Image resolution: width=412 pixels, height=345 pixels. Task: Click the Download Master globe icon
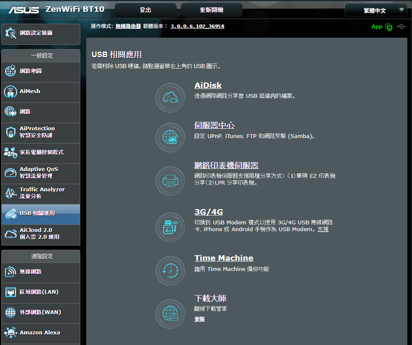coord(170,314)
